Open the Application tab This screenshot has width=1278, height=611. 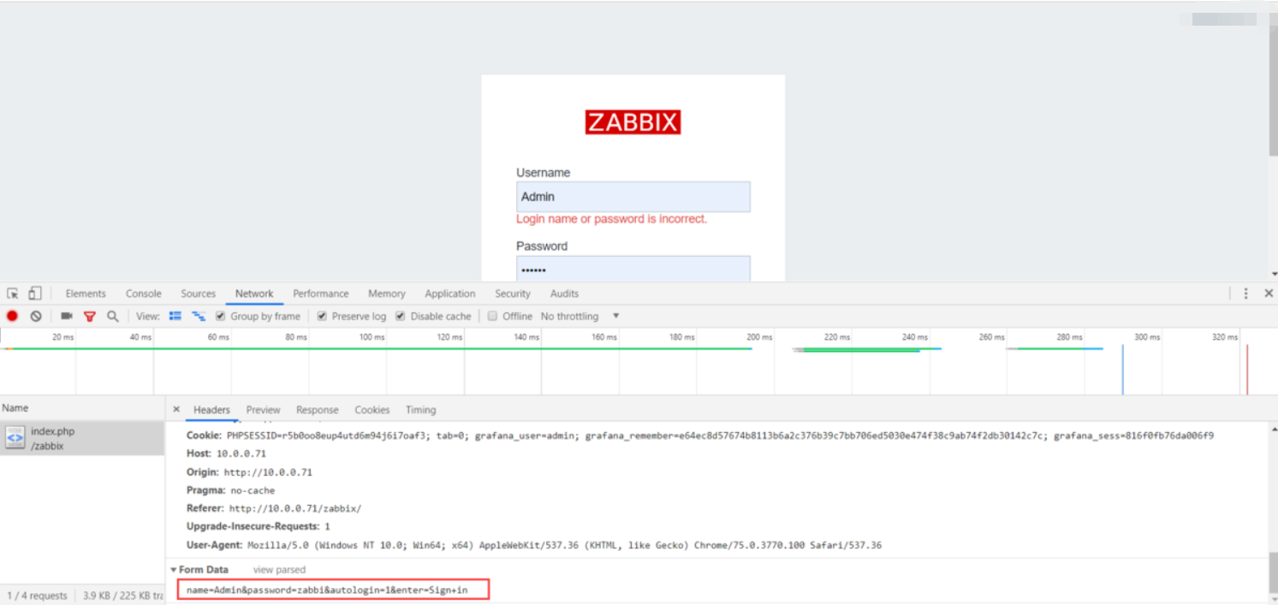point(450,294)
